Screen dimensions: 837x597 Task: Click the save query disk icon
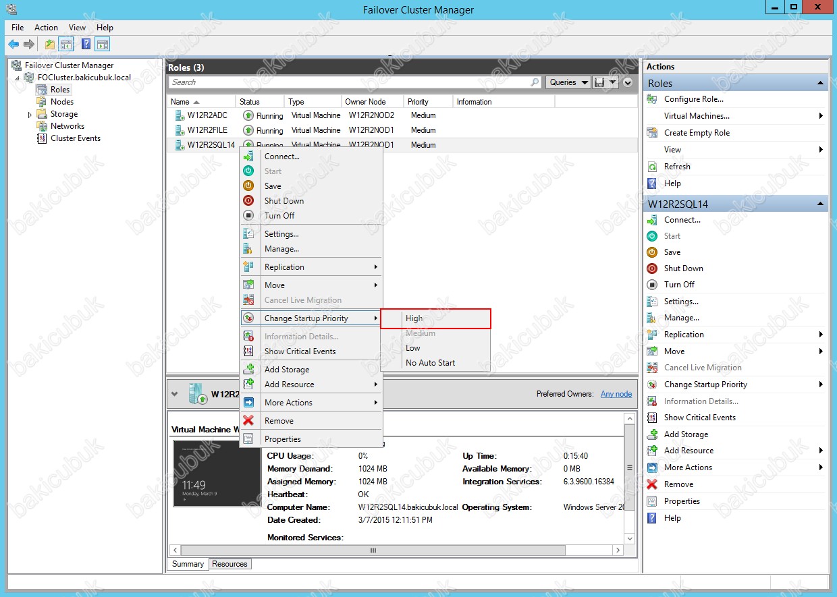(599, 82)
